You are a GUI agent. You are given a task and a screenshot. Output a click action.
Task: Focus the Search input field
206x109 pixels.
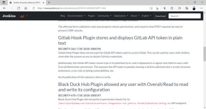[185, 16]
